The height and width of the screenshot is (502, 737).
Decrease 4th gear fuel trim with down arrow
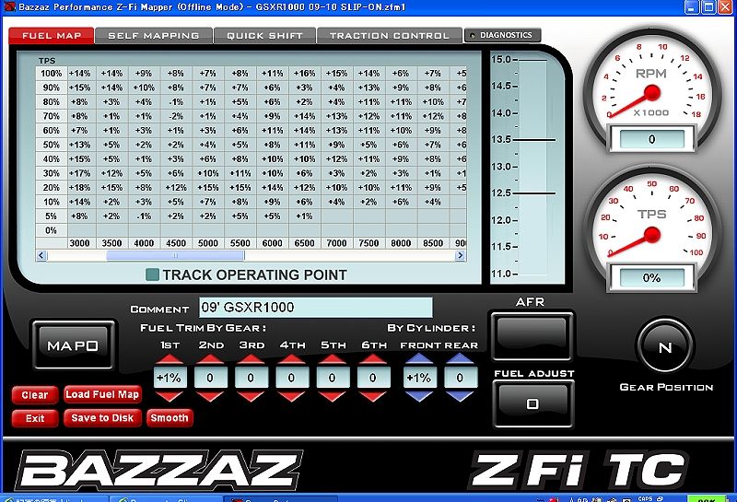(x=291, y=396)
